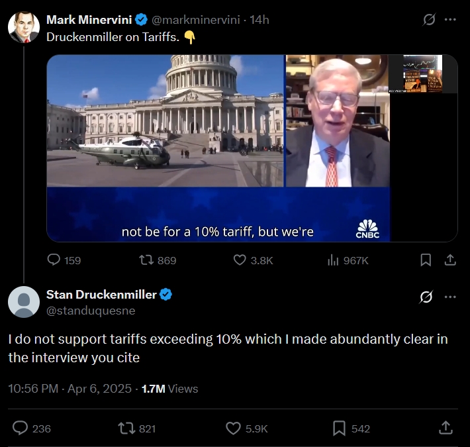Reply to Stan Druckenmiller's post
470x447 pixels.
21,428
